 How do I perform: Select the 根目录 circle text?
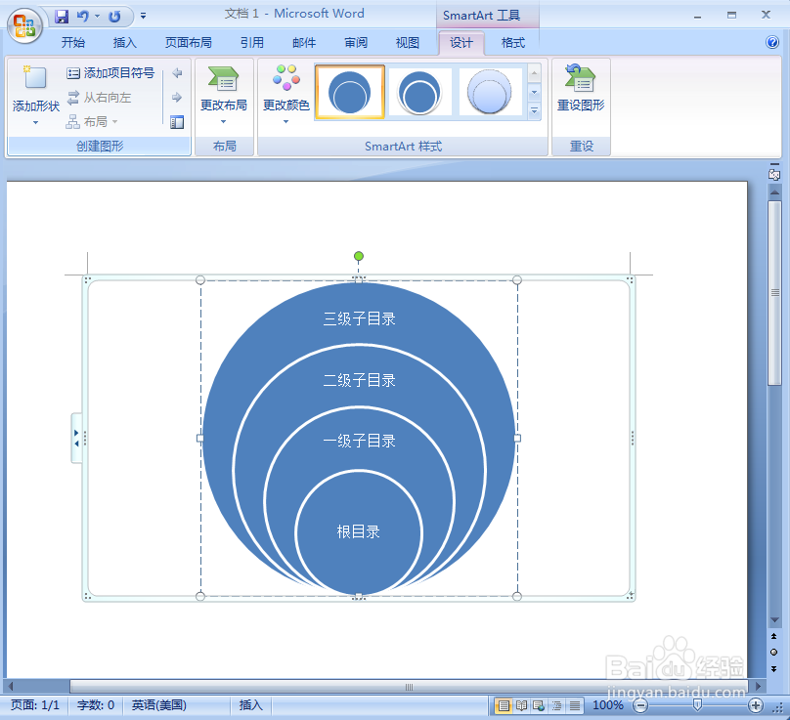[x=358, y=531]
